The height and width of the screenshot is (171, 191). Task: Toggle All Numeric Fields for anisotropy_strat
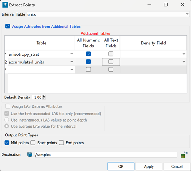pyautogui.click(x=88, y=54)
